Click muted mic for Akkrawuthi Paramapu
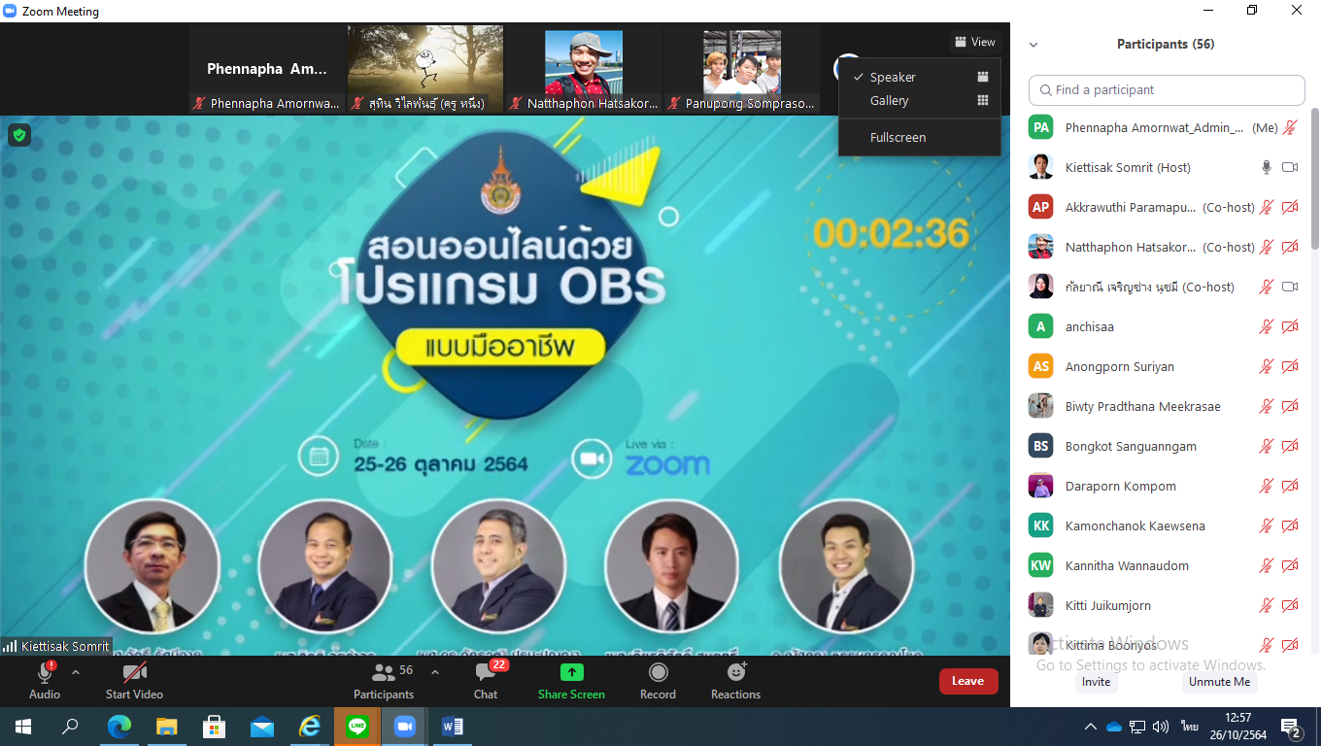 coord(1267,207)
